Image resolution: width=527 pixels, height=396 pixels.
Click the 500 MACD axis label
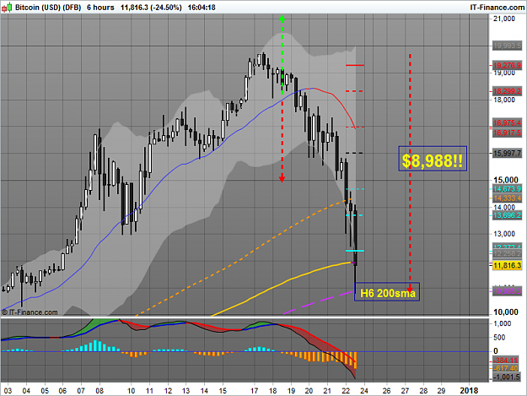point(499,338)
